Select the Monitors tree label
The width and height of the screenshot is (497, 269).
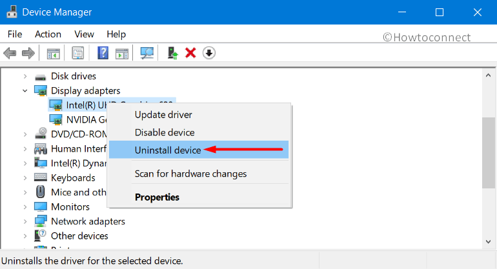[70, 207]
